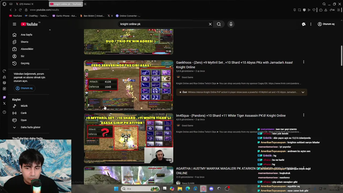Image resolution: width=343 pixels, height=193 pixels.
Task: Open more options for Im4Squa video
Action: [x=304, y=115]
